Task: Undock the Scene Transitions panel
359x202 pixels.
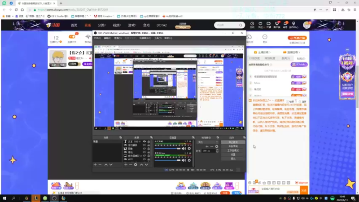Action: click(218, 138)
